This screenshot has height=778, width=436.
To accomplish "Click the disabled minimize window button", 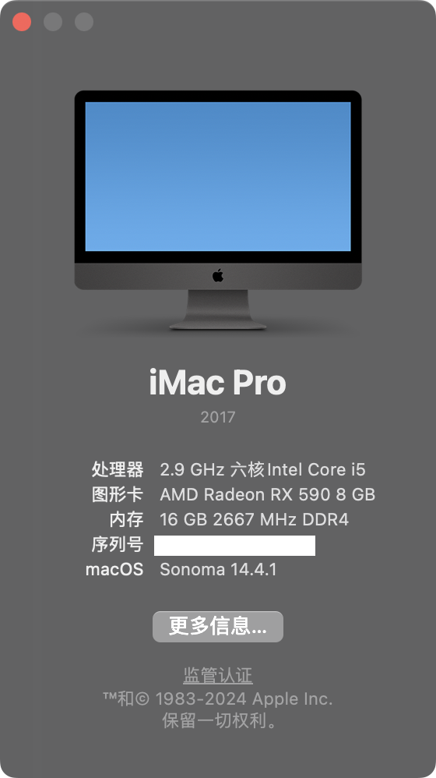I will [53, 22].
